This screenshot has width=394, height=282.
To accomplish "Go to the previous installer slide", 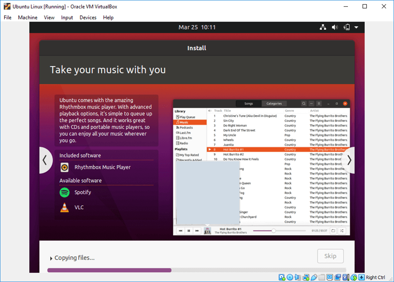I will click(x=45, y=160).
